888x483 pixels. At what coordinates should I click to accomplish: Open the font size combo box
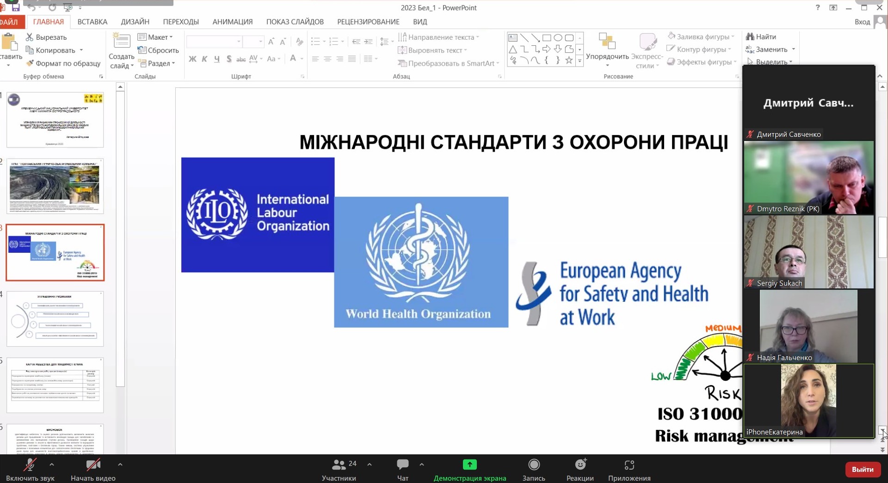coord(254,42)
